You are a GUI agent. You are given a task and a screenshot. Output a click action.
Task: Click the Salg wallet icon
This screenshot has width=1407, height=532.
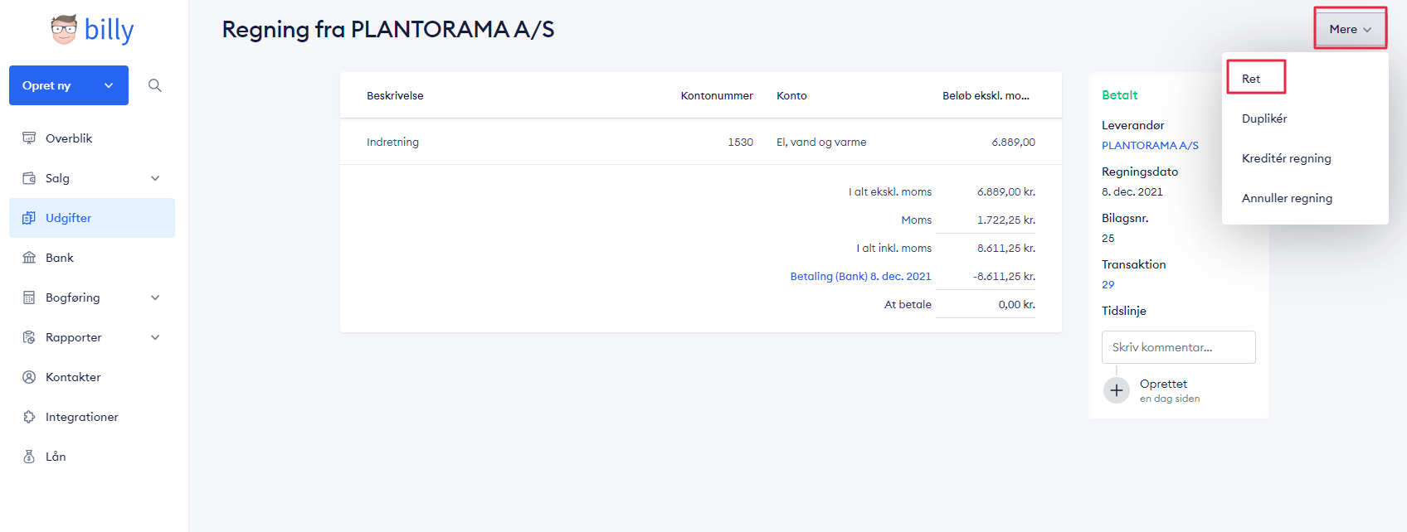pos(29,178)
